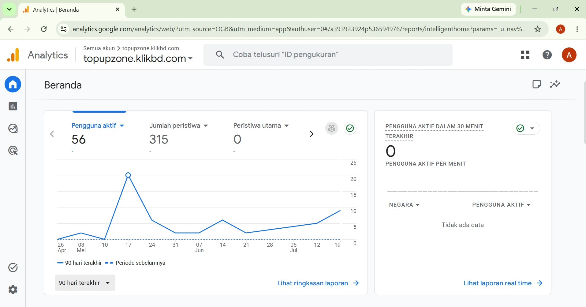Open the NEGARA dimension dropdown
The image size is (586, 307).
[404, 205]
